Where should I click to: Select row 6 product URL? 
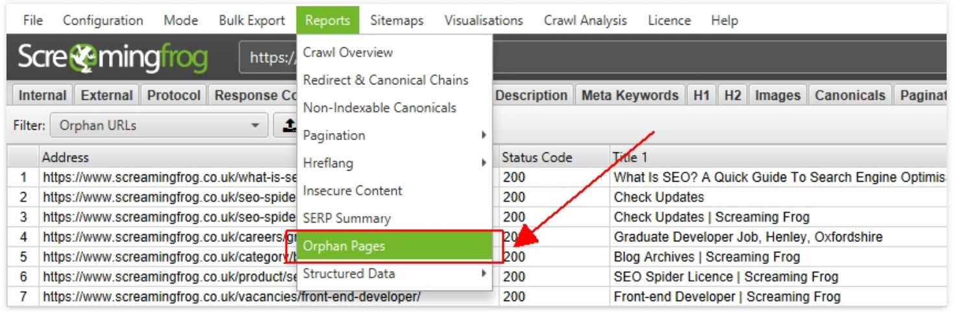tap(170, 278)
